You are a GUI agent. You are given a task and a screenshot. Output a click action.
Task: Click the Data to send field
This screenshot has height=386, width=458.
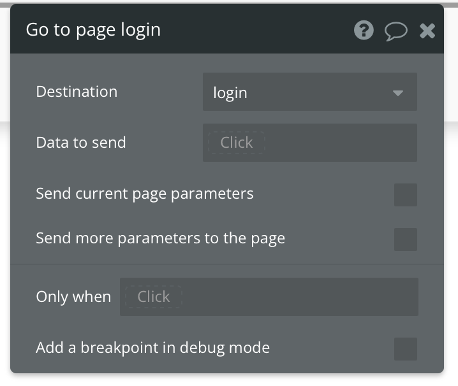click(x=338, y=143)
